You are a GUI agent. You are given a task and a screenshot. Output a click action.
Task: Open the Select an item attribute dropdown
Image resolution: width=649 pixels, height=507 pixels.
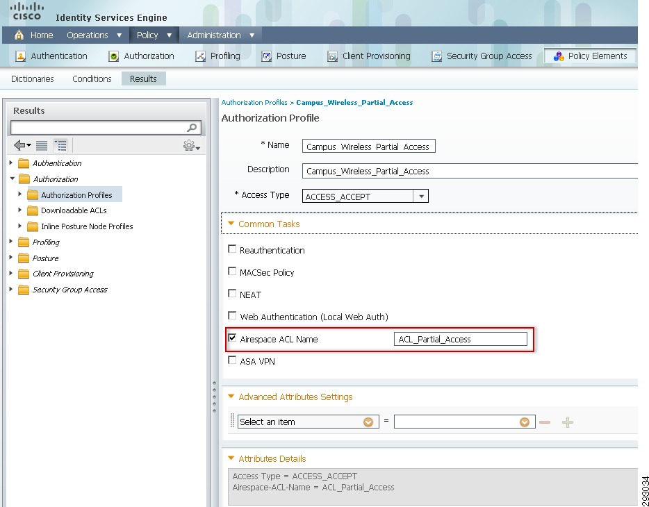368,422
